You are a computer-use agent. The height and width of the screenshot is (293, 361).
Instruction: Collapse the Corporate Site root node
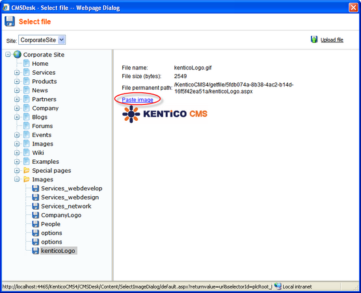click(x=8, y=55)
